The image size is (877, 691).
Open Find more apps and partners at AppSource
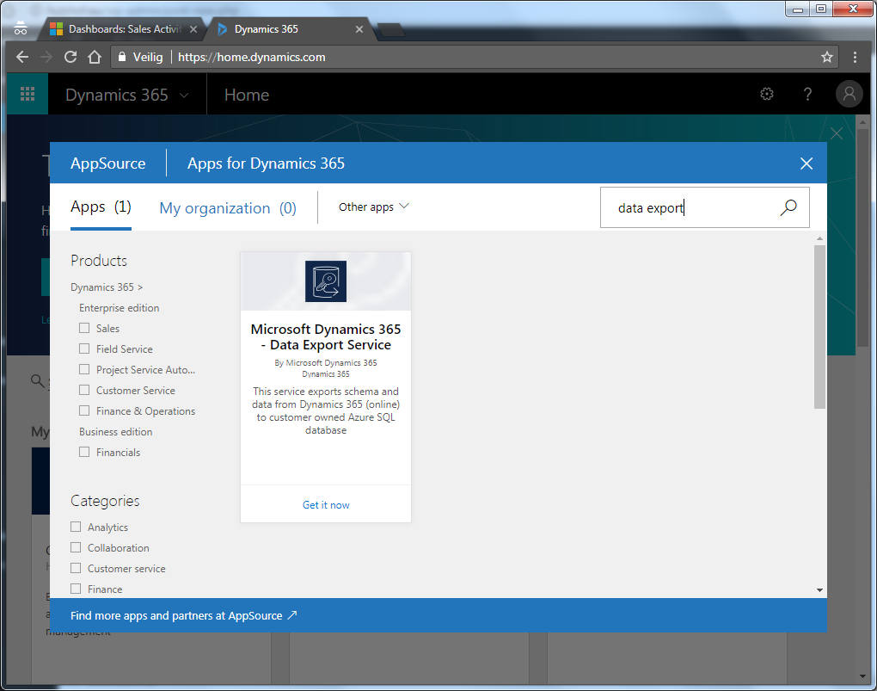point(183,615)
